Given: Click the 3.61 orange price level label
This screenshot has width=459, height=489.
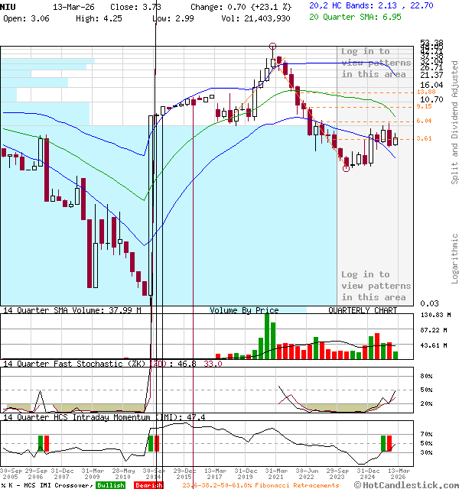Looking at the screenshot, I should click(425, 139).
